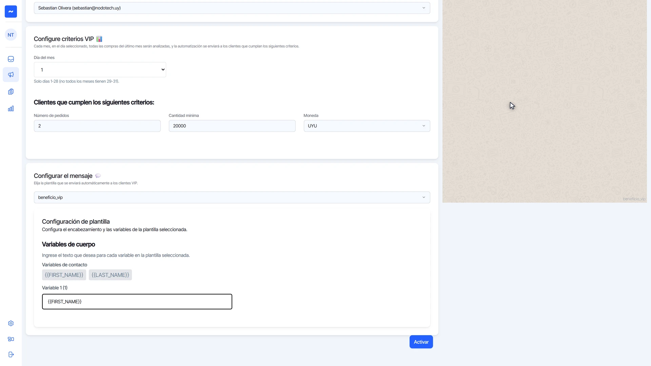This screenshot has height=366, width=651.
Task: Click the Variables de cuerpo heading
Action: point(68,244)
